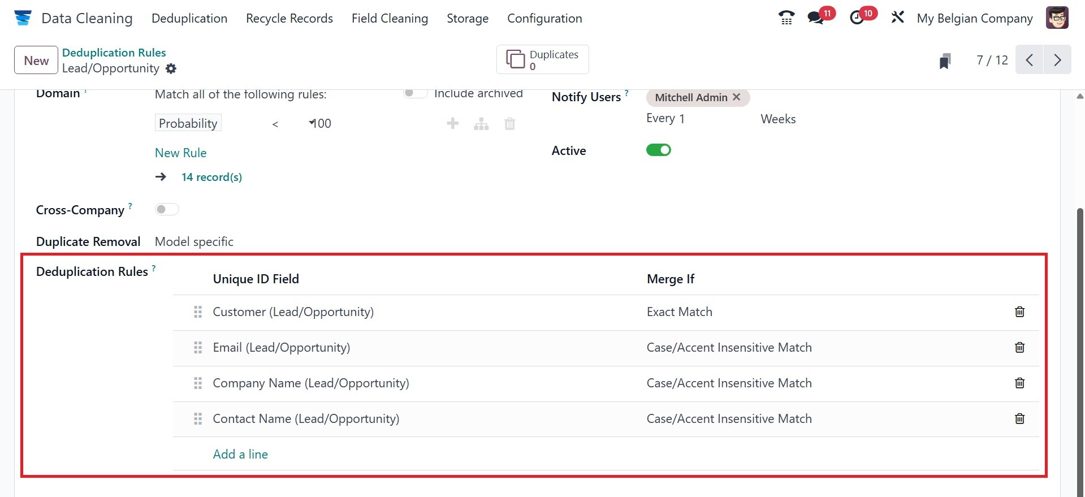1085x497 pixels.
Task: Open the Configuration menu
Action: pyautogui.click(x=544, y=18)
